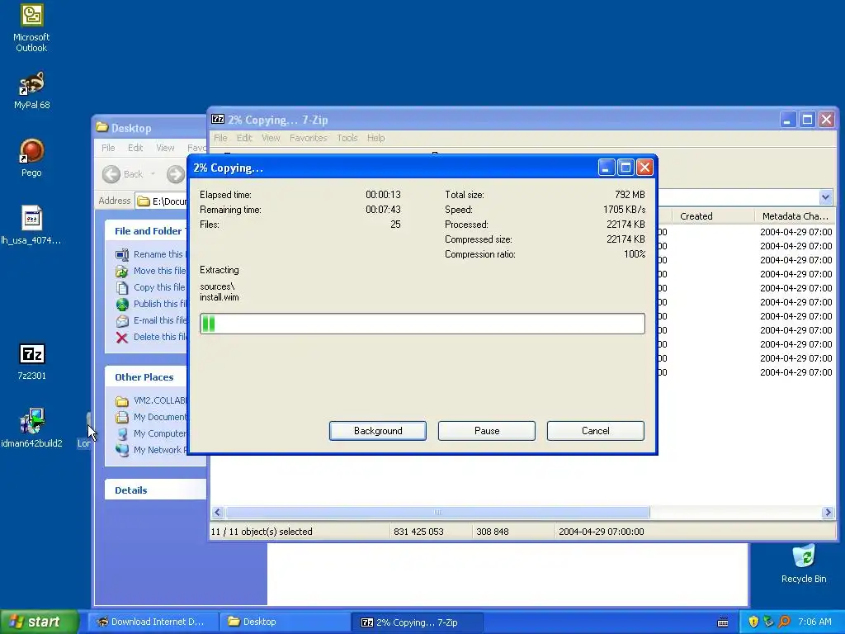The height and width of the screenshot is (634, 845).
Task: Expand the Details panel header
Action: [156, 490]
